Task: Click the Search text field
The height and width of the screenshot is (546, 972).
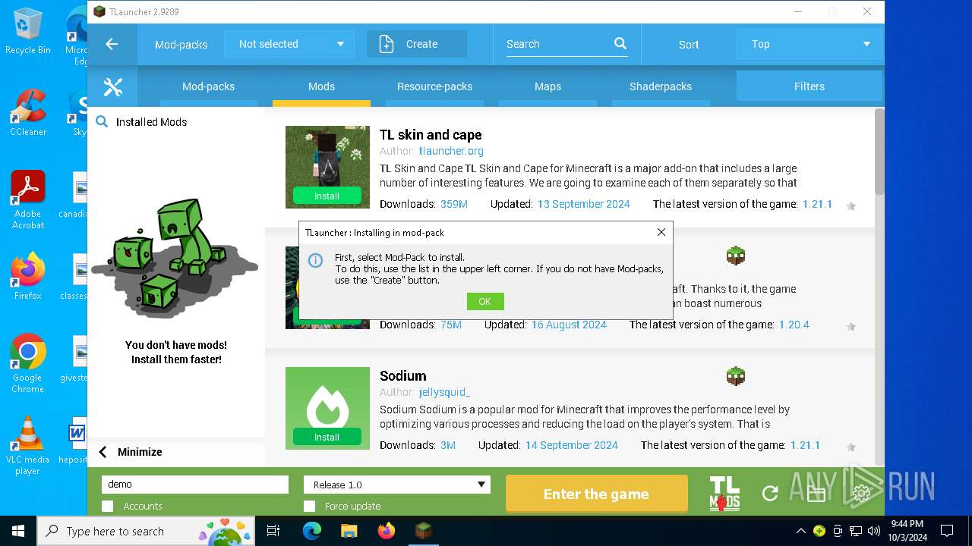Action: point(558,44)
